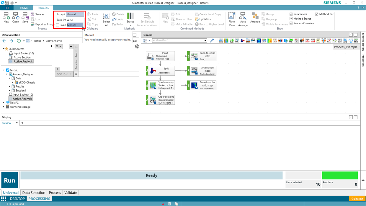The image size is (366, 206).
Task: Expand the This PC tree node
Action: click(4, 103)
